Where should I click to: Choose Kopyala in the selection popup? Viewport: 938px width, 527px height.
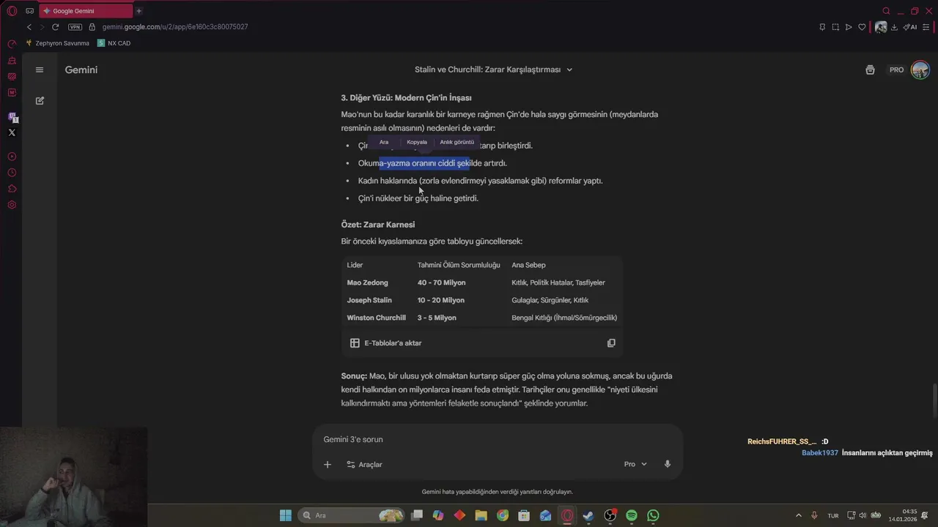pos(417,142)
